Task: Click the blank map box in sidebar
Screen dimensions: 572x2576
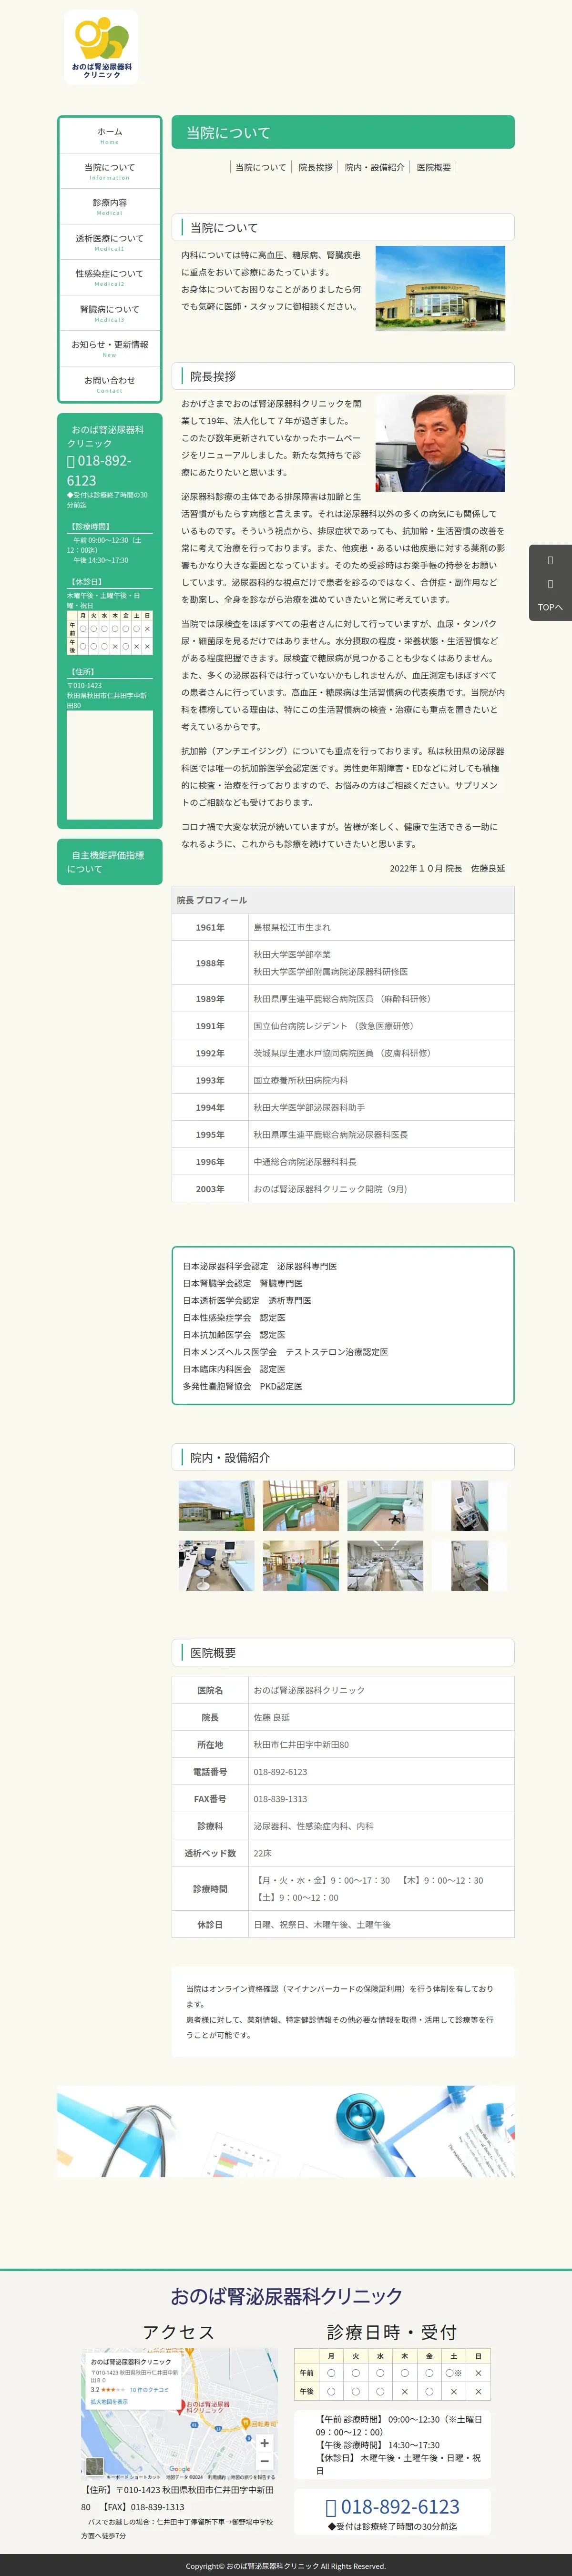Action: (110, 764)
